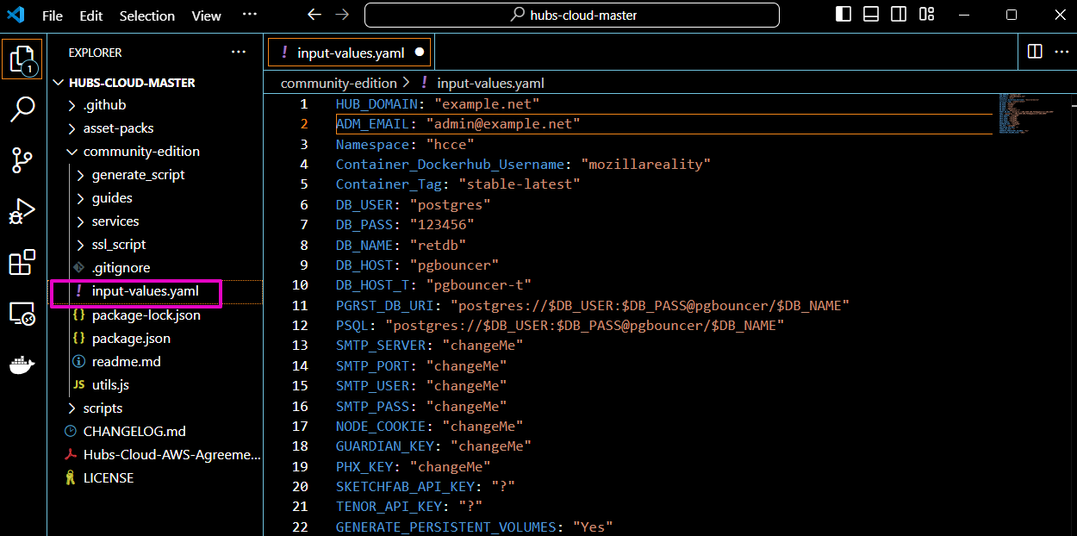Open the View menu
Viewport: 1077px width, 536px height.
click(x=206, y=16)
